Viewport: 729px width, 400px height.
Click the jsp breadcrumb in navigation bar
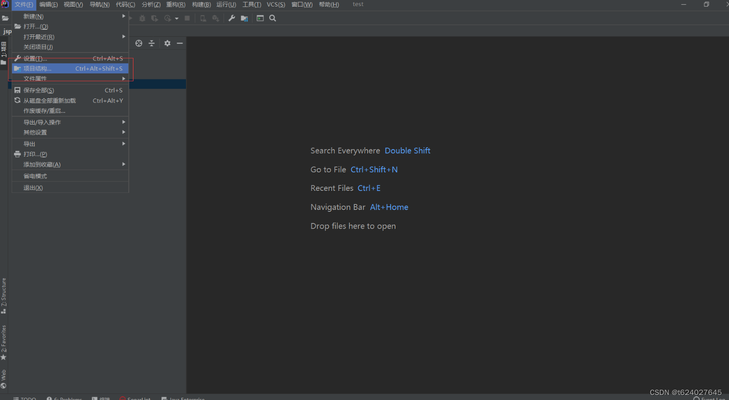(x=7, y=31)
